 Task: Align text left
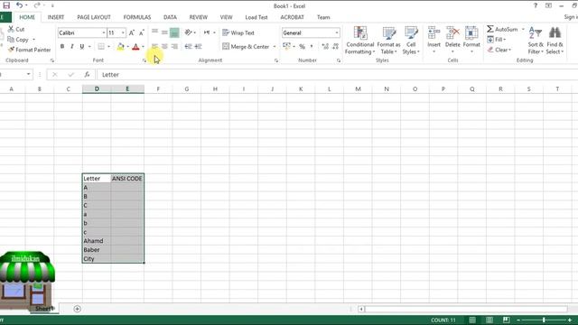[154, 46]
